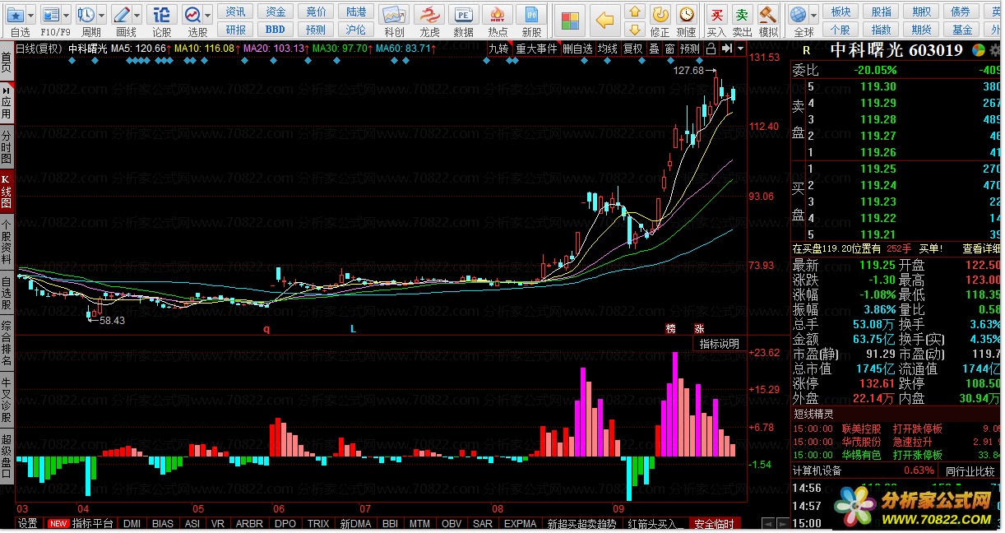
Task: Click the 指标说明 button
Action: coord(720,344)
